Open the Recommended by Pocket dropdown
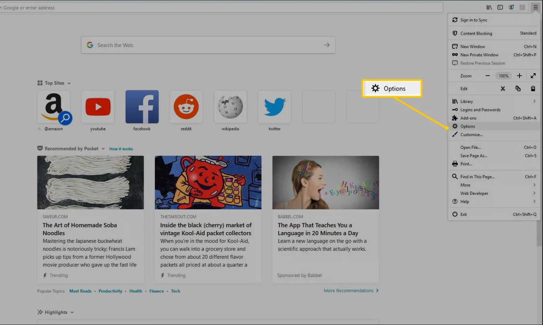Viewport: 543px width, 325px height. pos(103,149)
